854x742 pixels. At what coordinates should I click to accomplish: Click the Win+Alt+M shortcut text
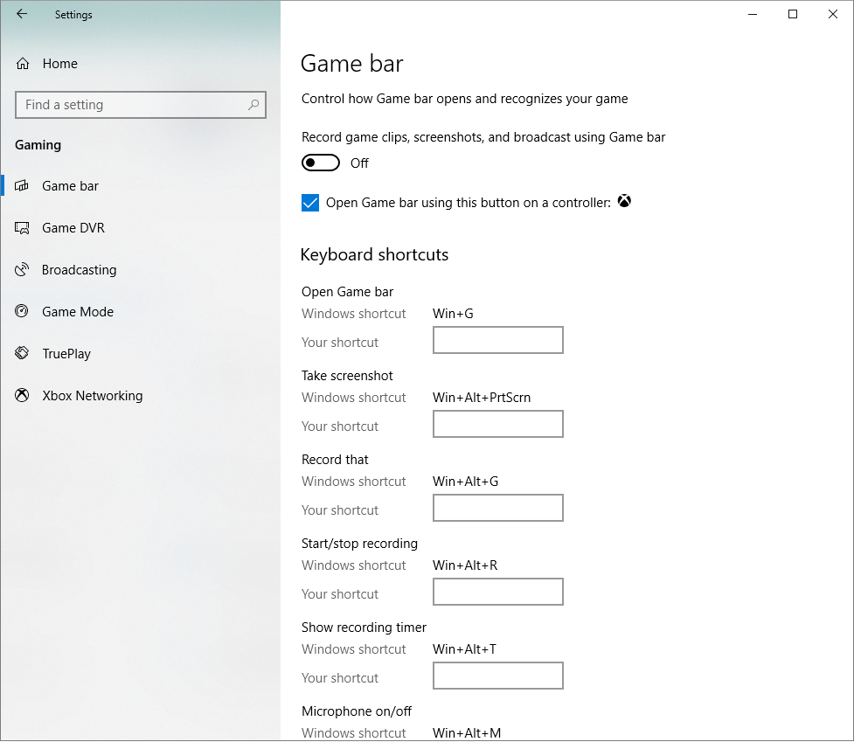pyautogui.click(x=467, y=732)
